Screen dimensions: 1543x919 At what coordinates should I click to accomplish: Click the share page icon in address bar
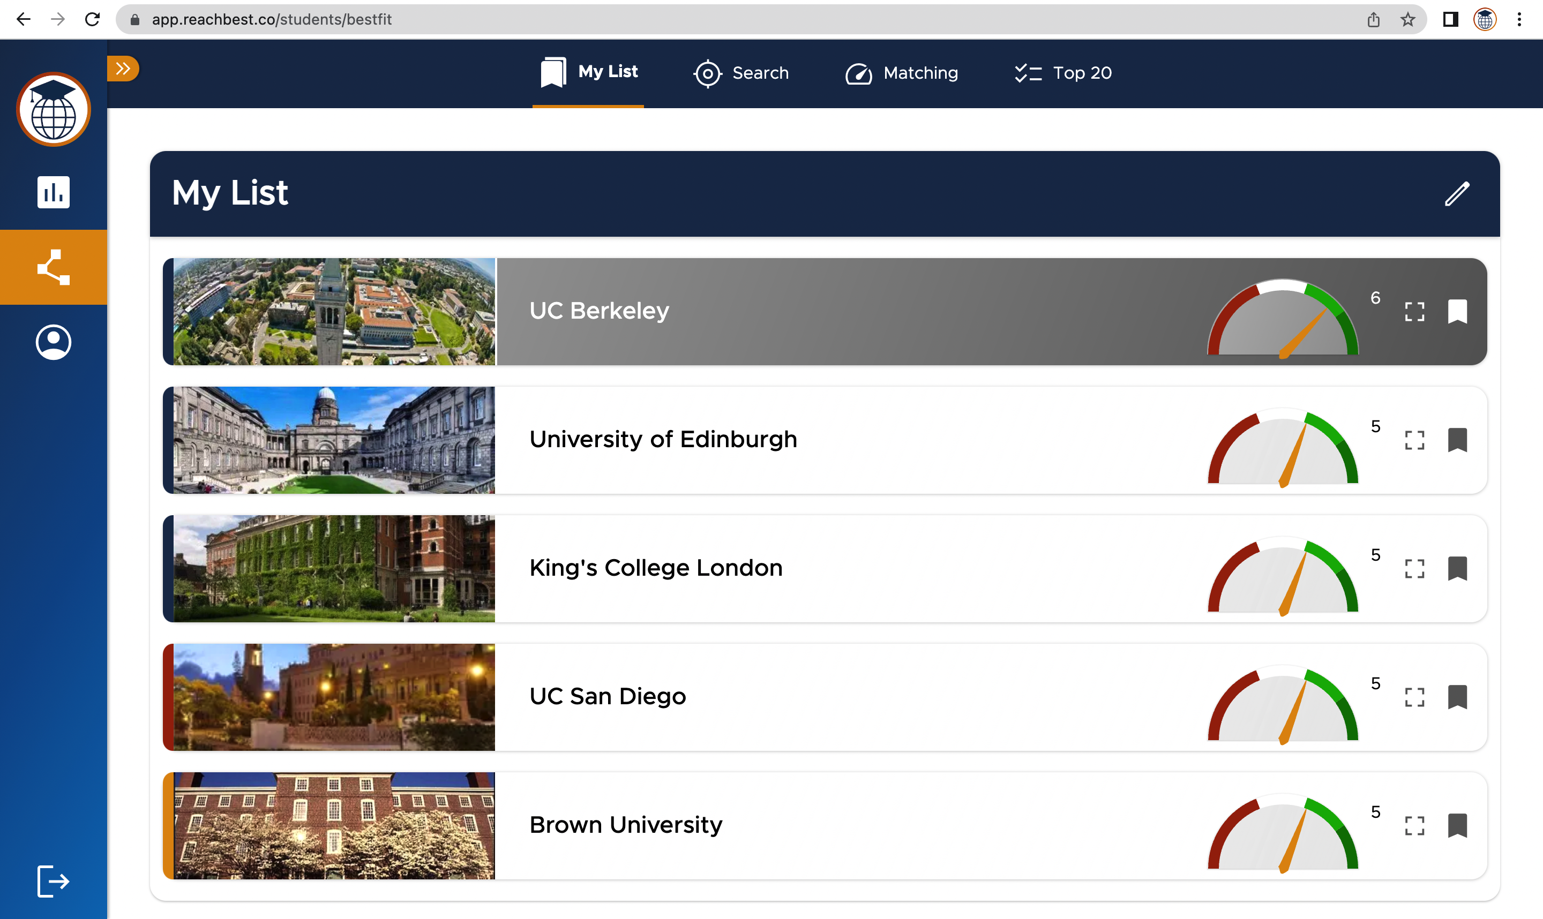[1373, 19]
